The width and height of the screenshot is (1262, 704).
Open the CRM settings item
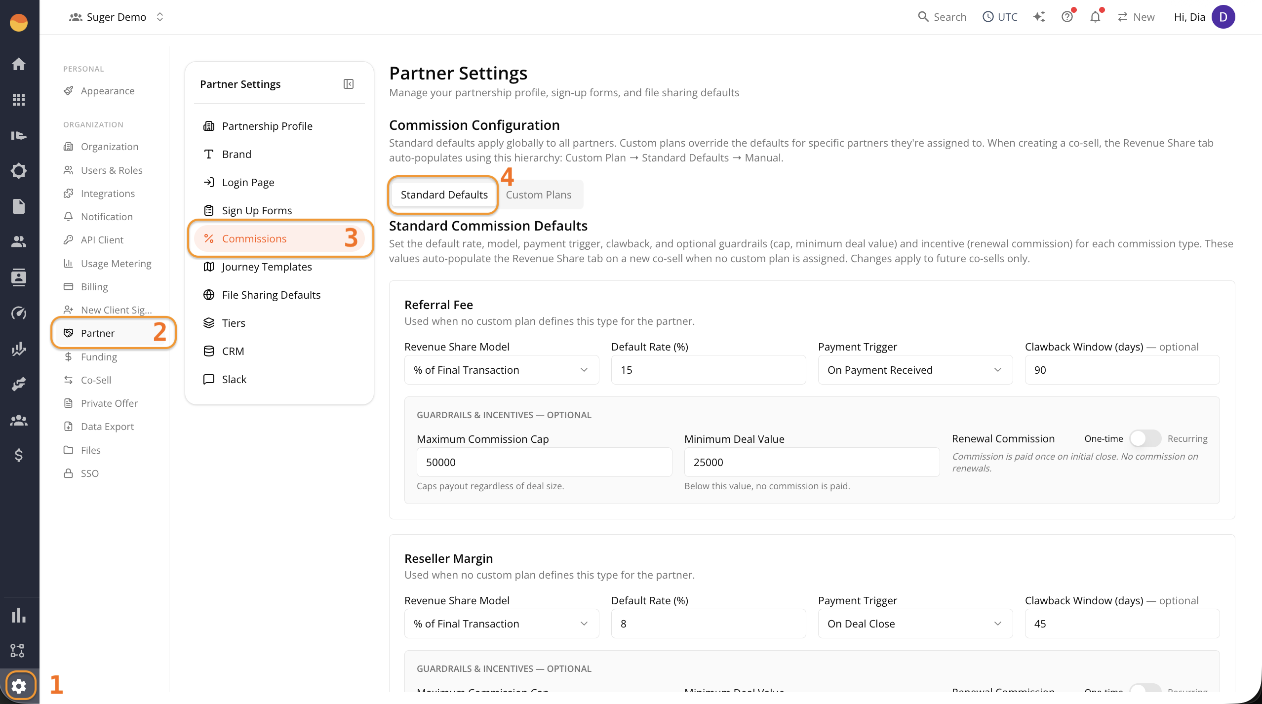279,351
